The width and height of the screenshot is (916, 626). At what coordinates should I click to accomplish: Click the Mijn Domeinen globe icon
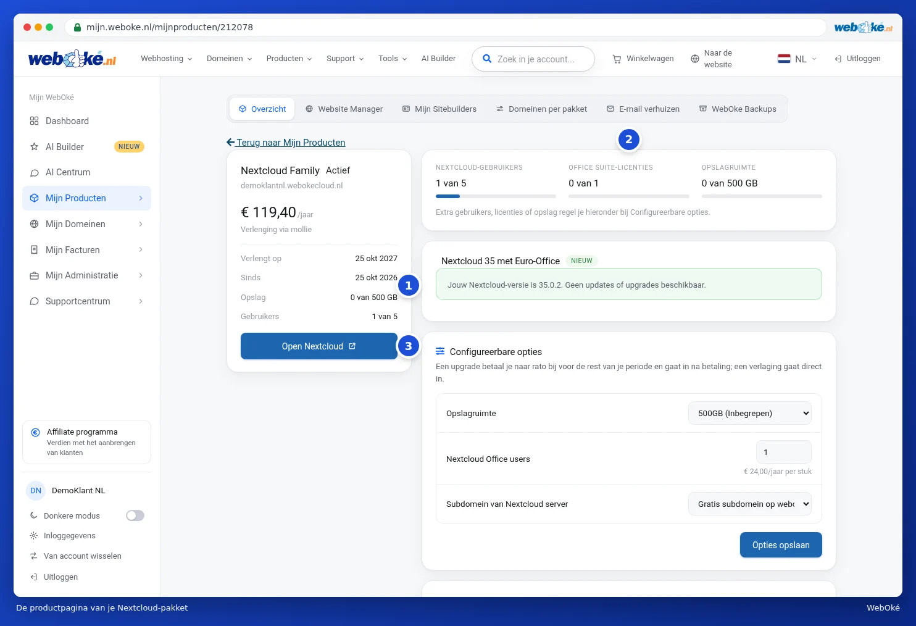tap(34, 224)
